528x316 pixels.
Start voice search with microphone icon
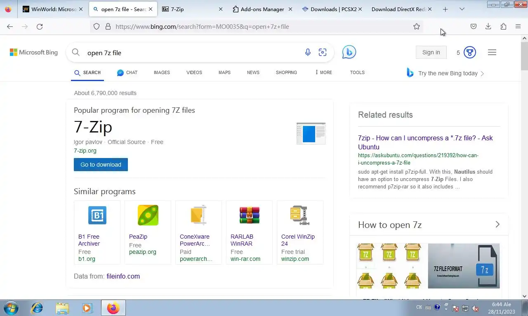coord(308,52)
